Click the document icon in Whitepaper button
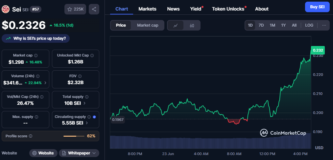The image size is (333, 160). pyautogui.click(x=64, y=153)
